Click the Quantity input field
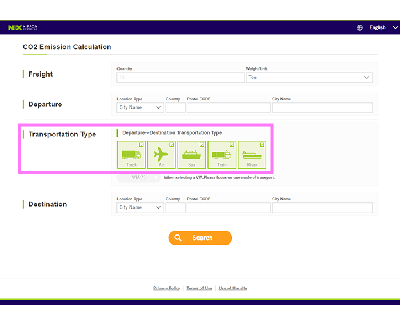The width and height of the screenshot is (400, 325). point(180,77)
